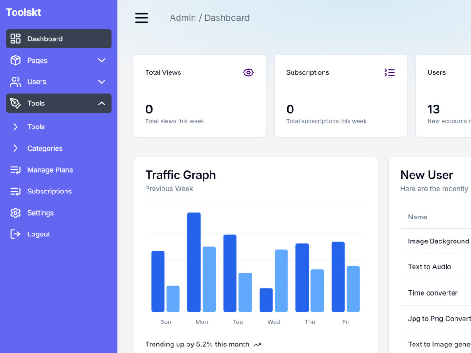The width and height of the screenshot is (471, 353).
Task: Open the Pages sidebar item
Action: click(58, 60)
